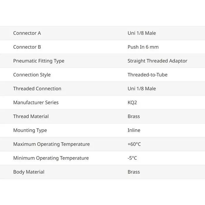
Task: Select Uni 1/8 Male value beside Connector A
Action: tap(142, 33)
